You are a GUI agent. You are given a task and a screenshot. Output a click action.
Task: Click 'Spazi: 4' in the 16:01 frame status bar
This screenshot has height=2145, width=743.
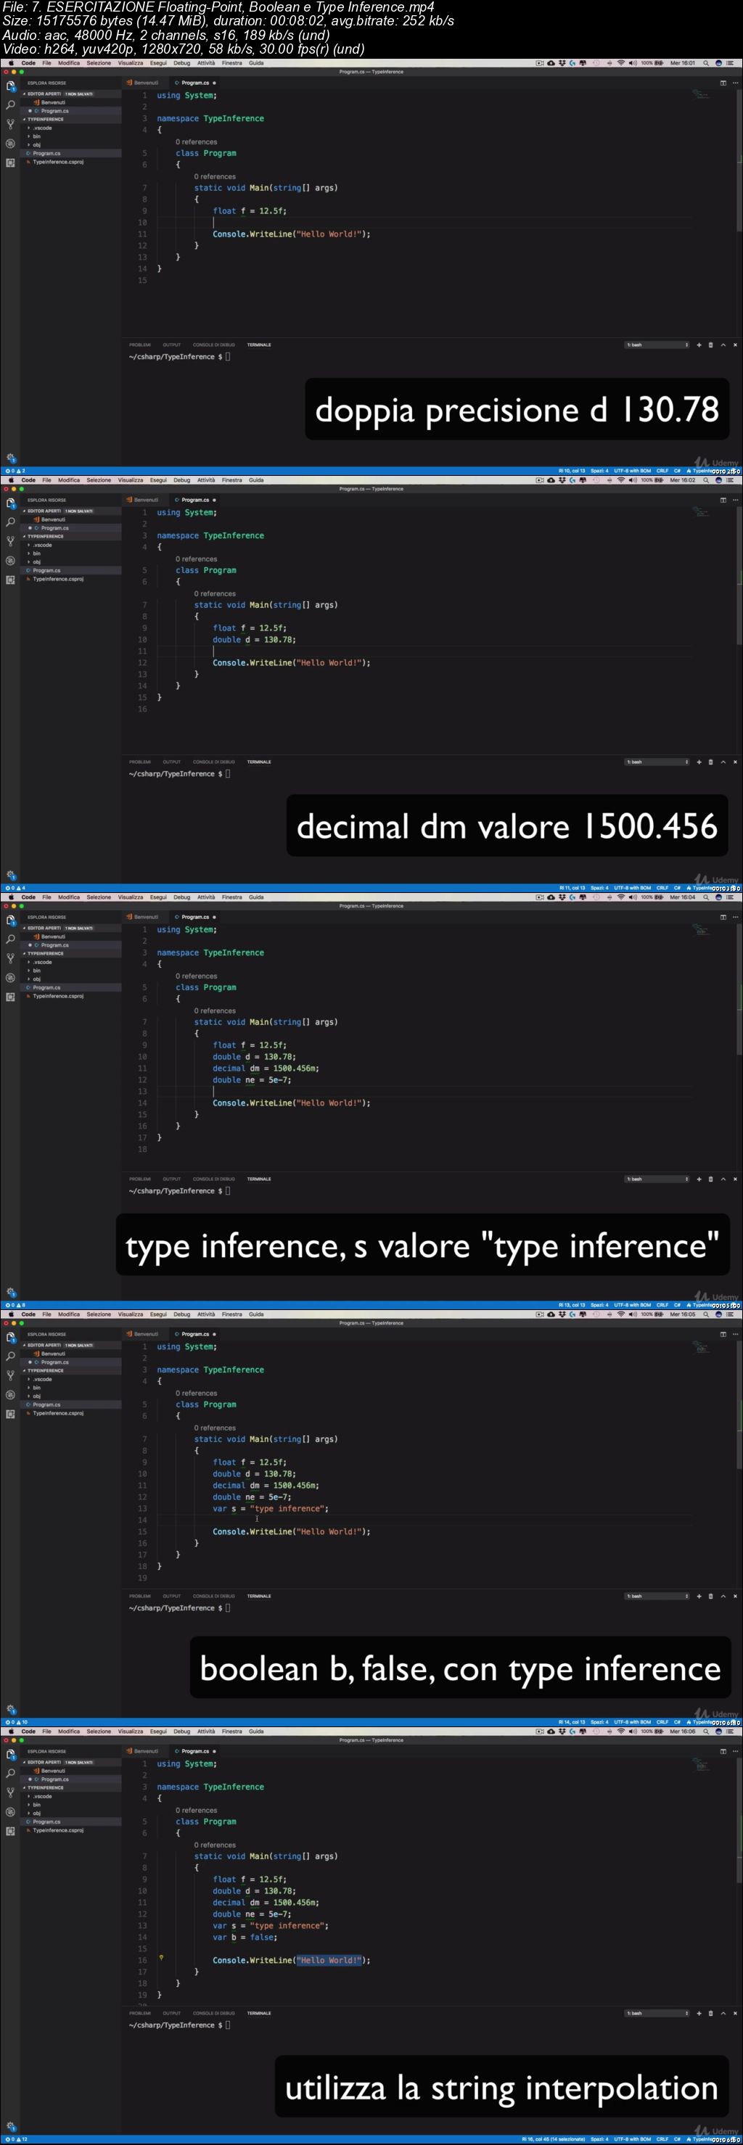tap(600, 471)
